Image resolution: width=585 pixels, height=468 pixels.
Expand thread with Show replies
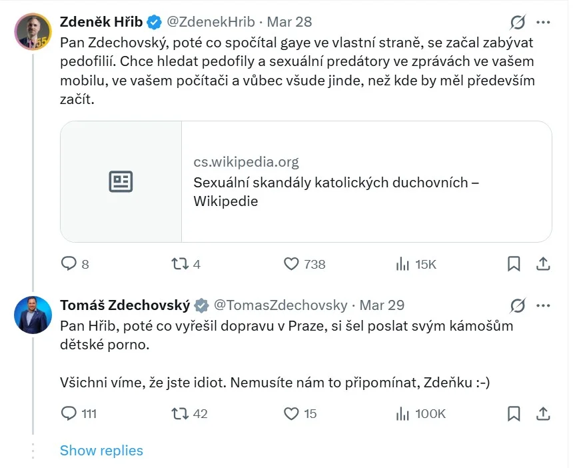(x=101, y=450)
